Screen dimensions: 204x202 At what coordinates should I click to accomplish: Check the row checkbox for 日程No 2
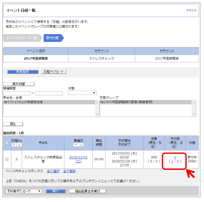click(x=7, y=159)
